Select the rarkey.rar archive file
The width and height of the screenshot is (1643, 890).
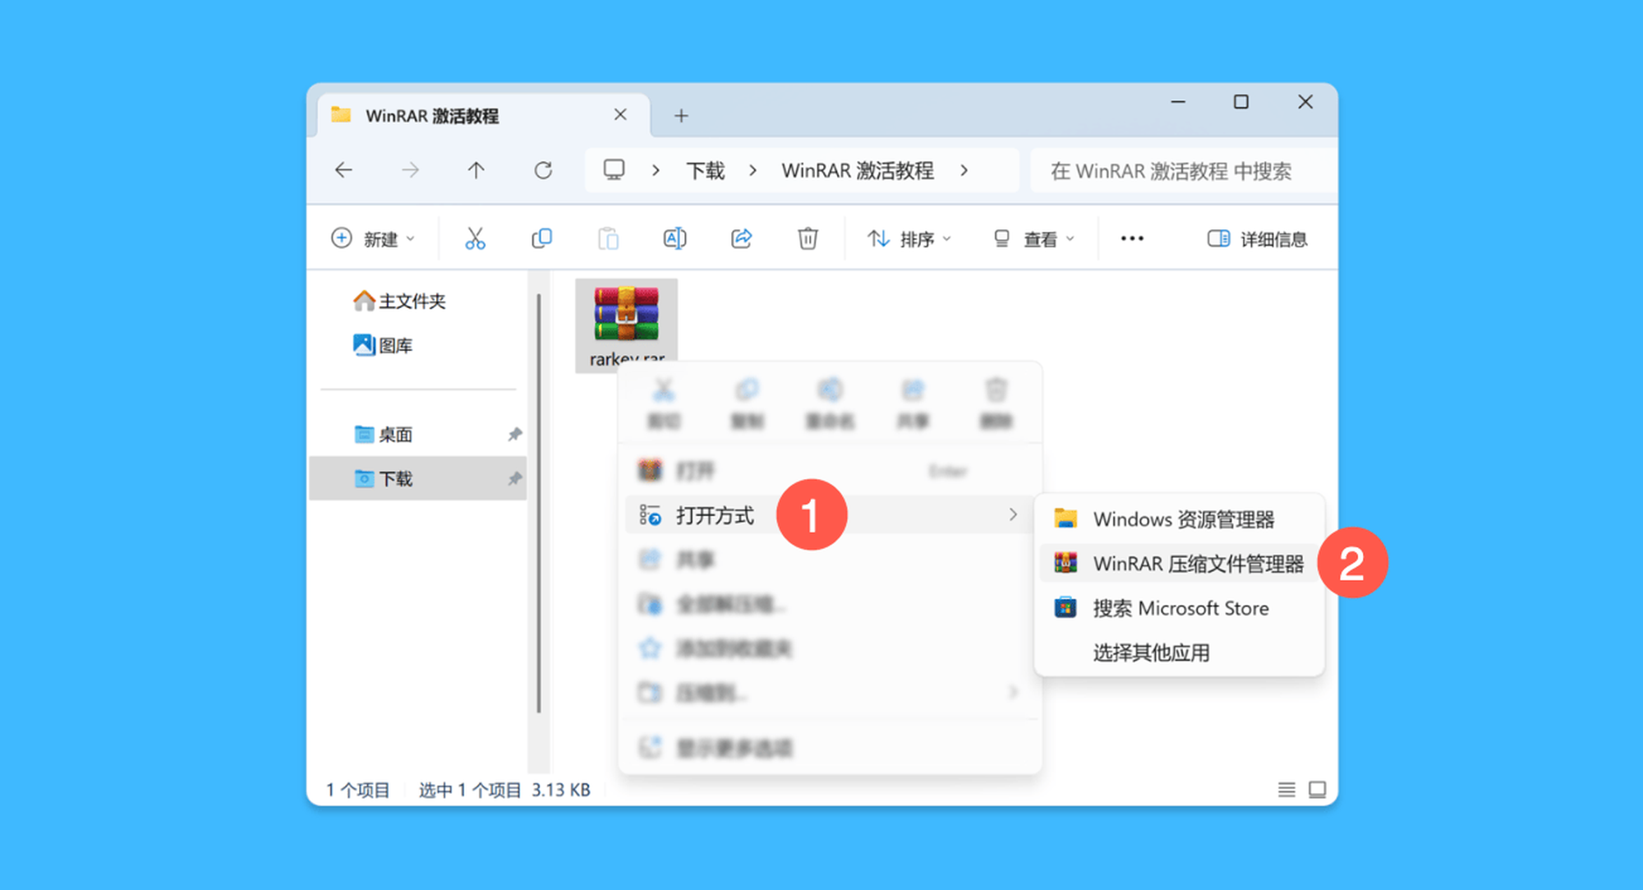627,325
